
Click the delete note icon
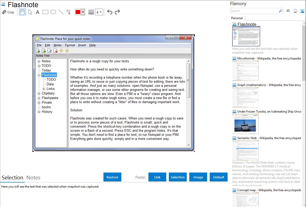55,51
